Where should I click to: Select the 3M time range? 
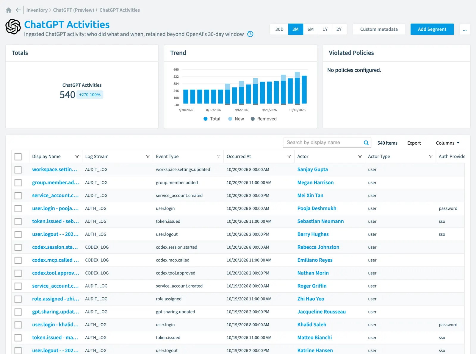295,29
